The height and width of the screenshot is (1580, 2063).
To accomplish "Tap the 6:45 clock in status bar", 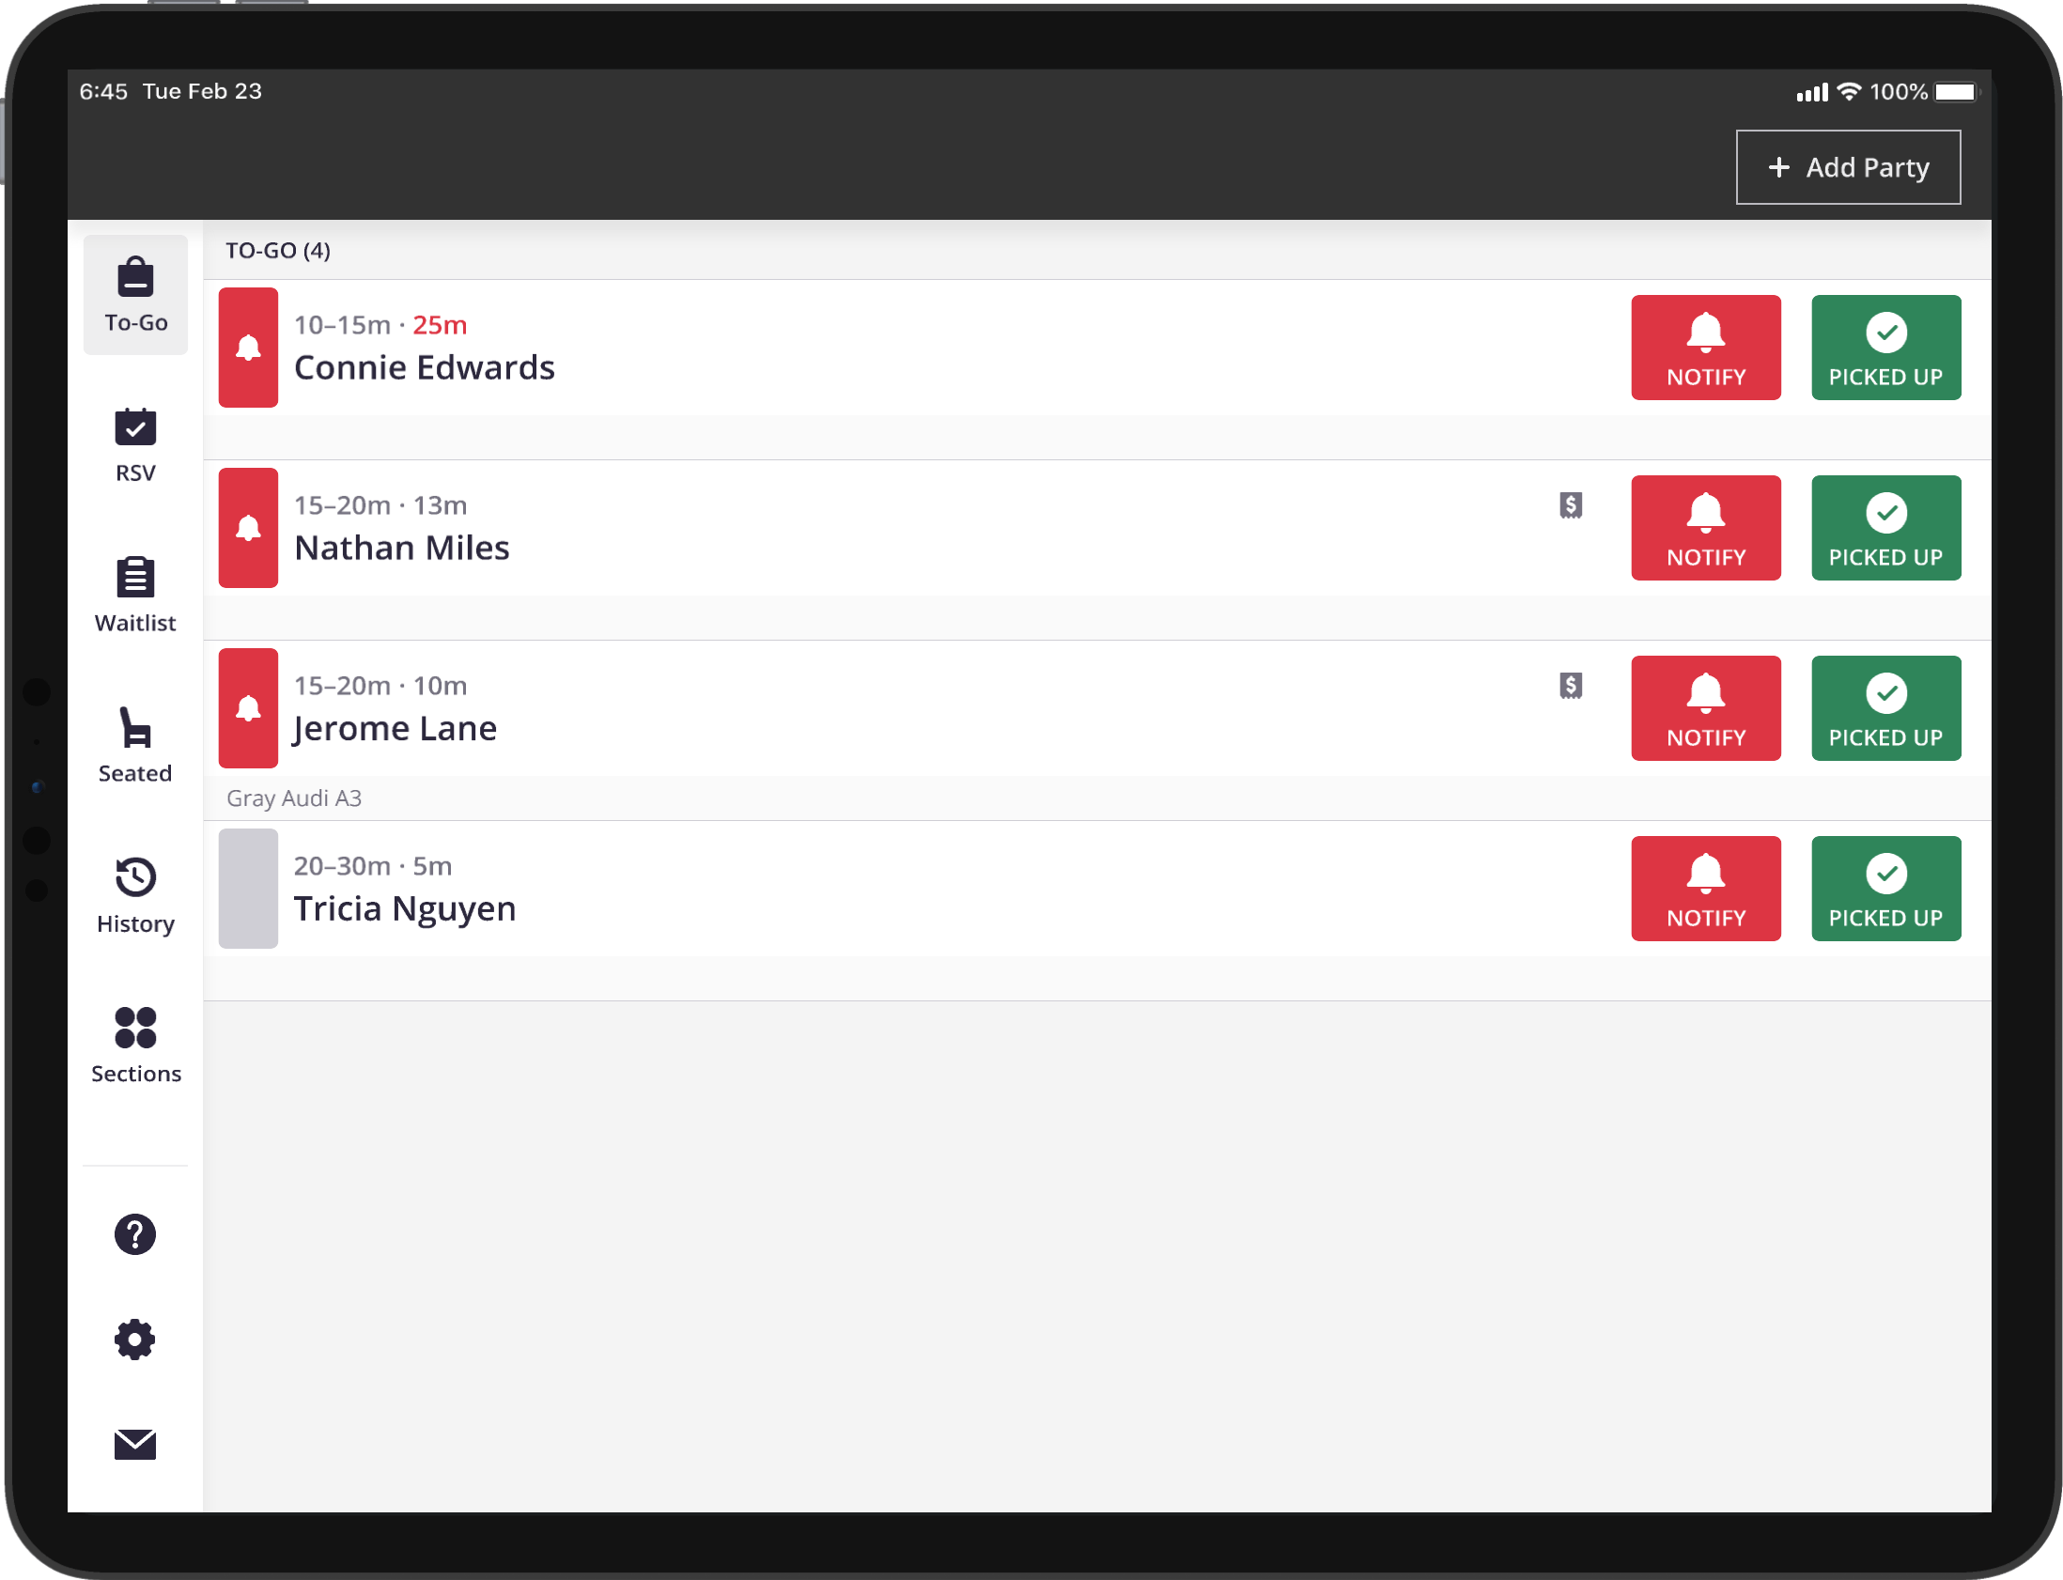I will pyautogui.click(x=103, y=92).
